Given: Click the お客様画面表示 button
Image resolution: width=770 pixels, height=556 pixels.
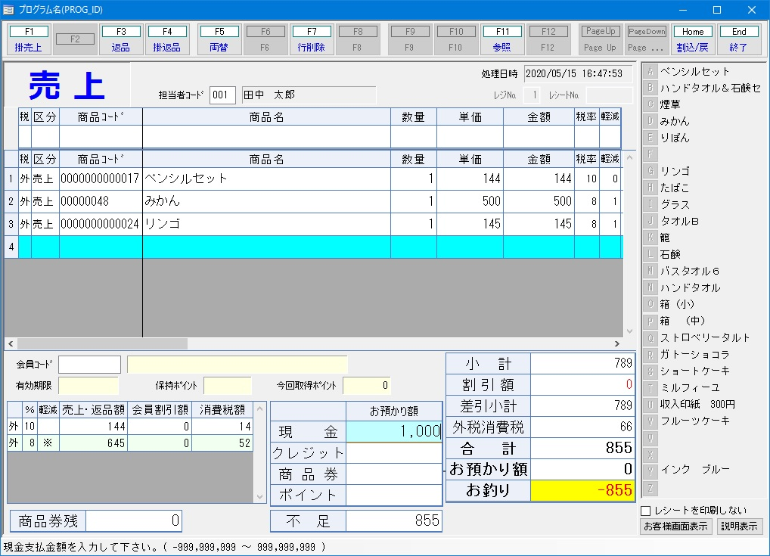Looking at the screenshot, I should pos(676,526).
